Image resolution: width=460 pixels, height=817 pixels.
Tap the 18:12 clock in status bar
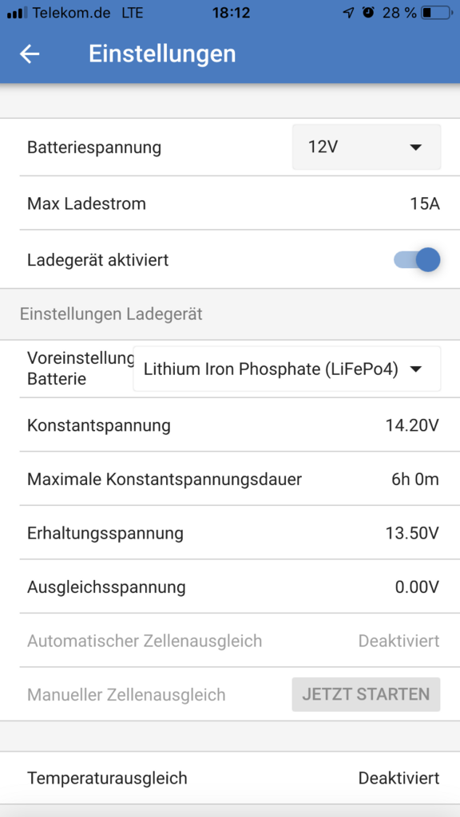(231, 13)
